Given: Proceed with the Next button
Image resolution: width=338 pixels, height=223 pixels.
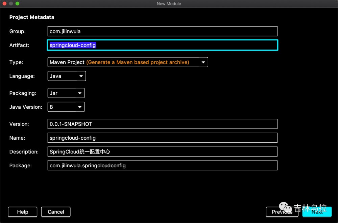Looking at the screenshot, I should (317, 212).
